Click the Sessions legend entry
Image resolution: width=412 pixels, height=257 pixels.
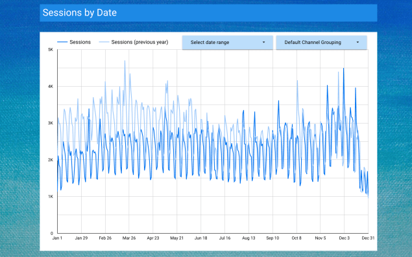pos(74,42)
